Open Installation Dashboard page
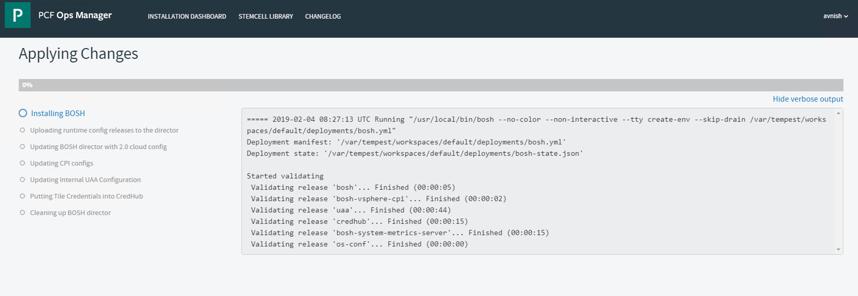Image resolution: width=858 pixels, height=296 pixels. [187, 16]
